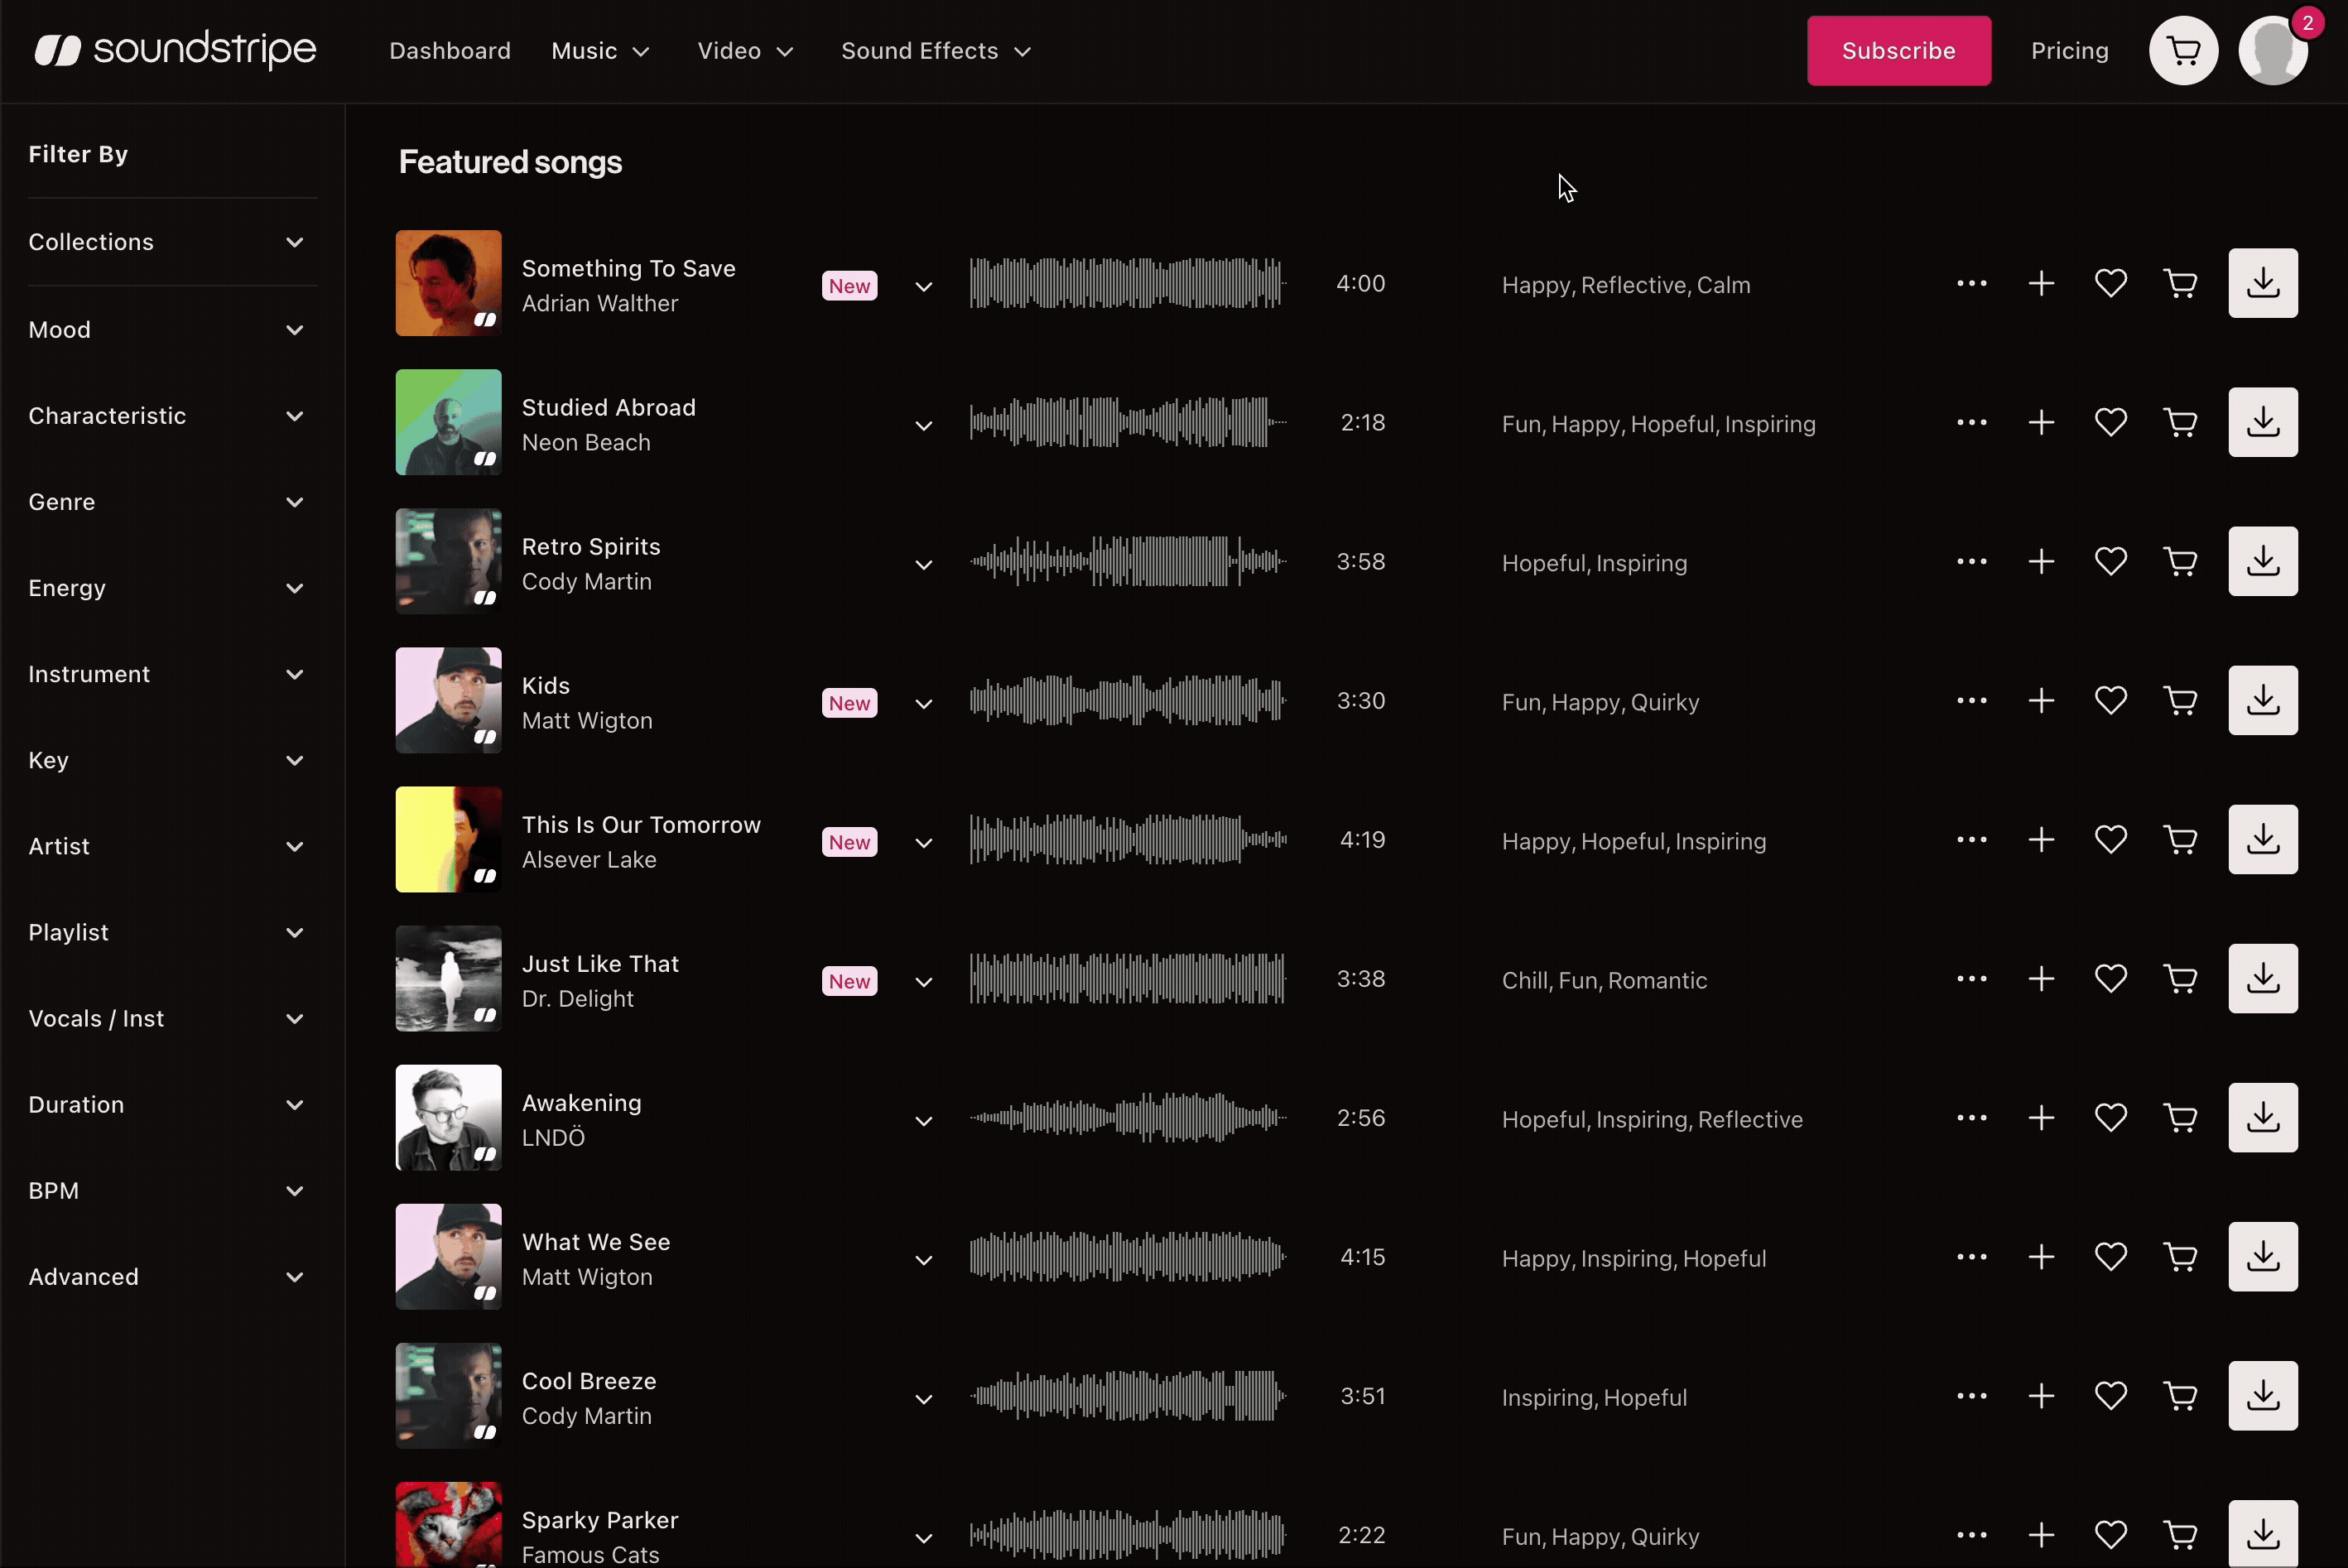Add Retro Spirits to the cart
2348x1568 pixels.
click(x=2181, y=561)
